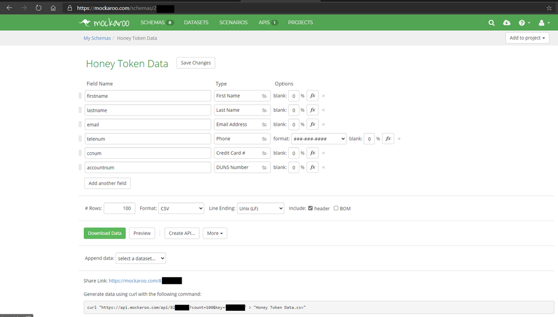Viewport: 558px width, 317px height.
Task: Grab the drag handle of the firstname row
Action: pyautogui.click(x=80, y=96)
